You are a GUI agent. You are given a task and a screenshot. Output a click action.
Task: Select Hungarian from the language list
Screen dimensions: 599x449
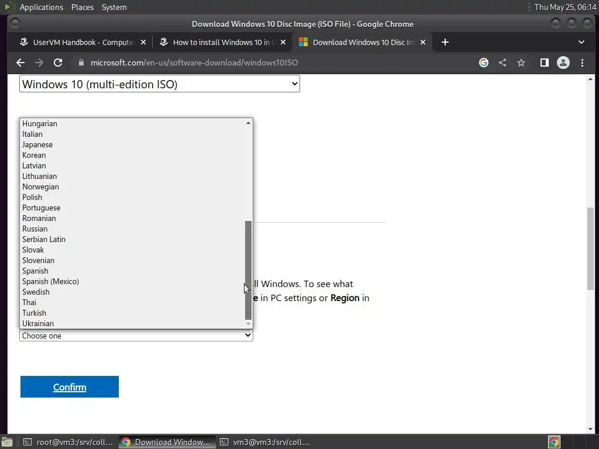pyautogui.click(x=133, y=124)
